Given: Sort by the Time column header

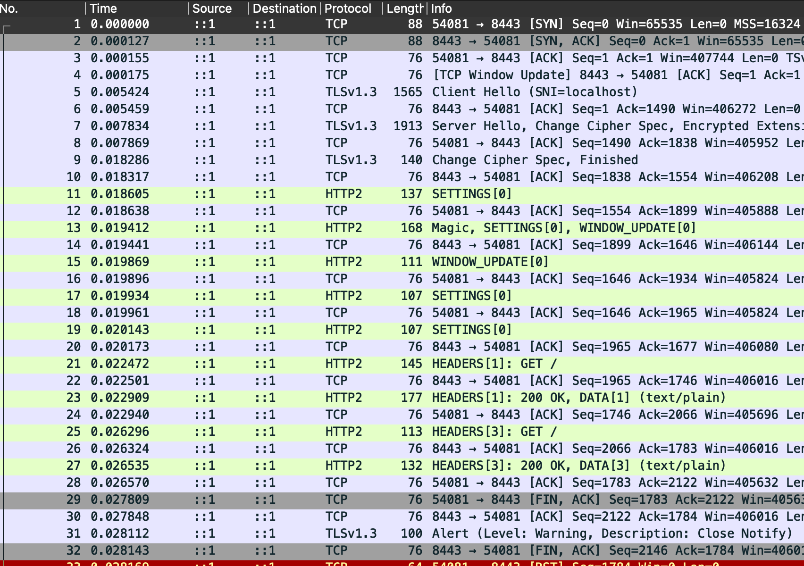Looking at the screenshot, I should pyautogui.click(x=137, y=8).
